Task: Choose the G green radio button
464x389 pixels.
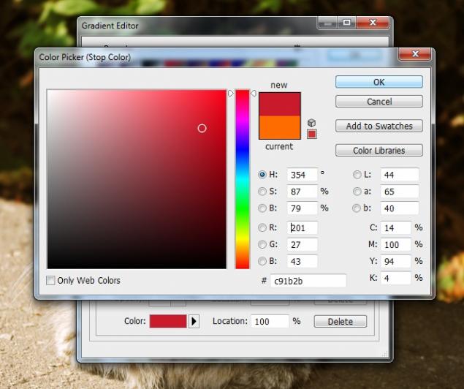Action: pyautogui.click(x=262, y=244)
